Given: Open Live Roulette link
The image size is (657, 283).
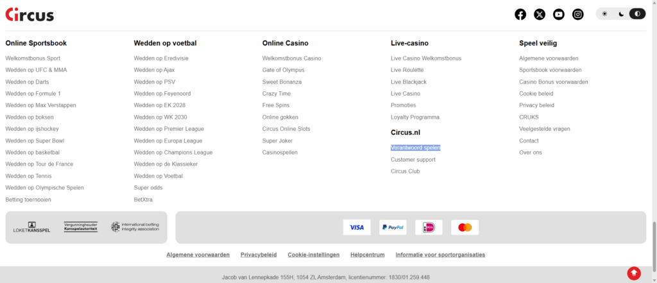Looking at the screenshot, I should 407,70.
